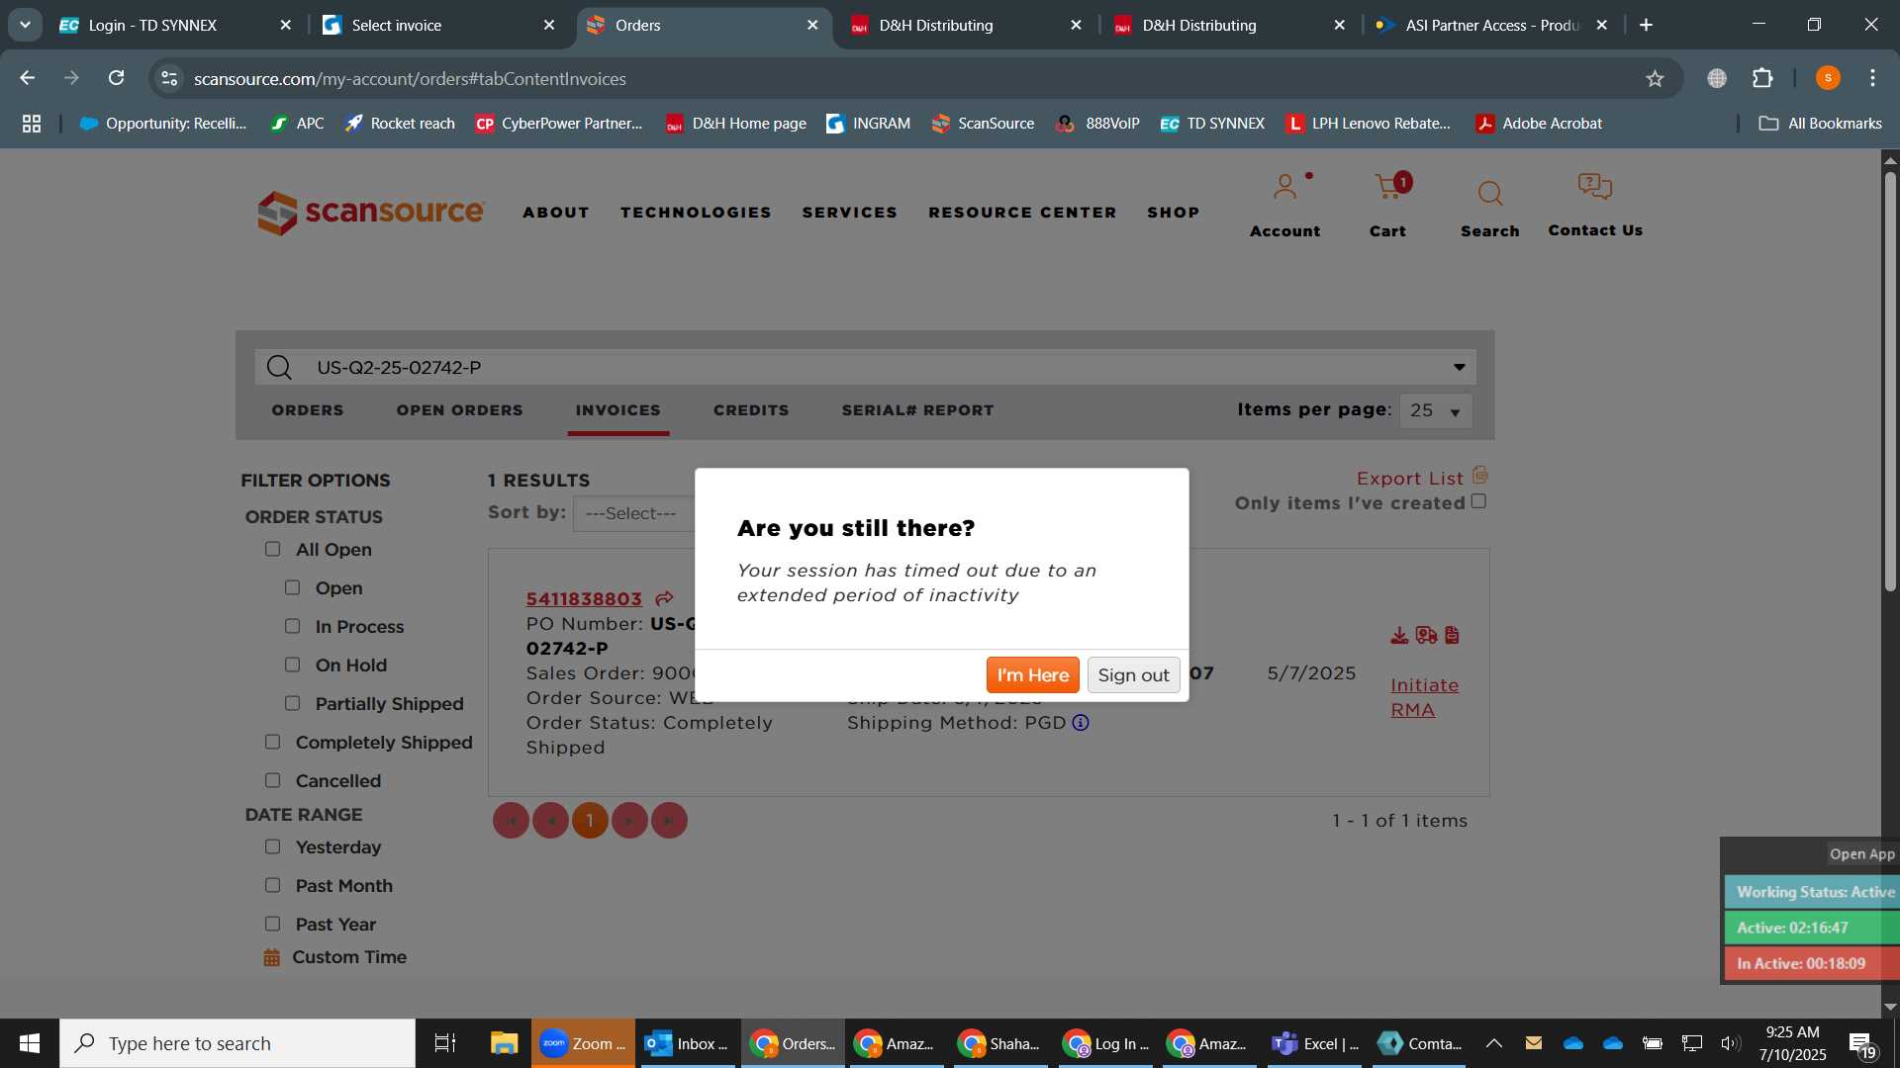Open File Explorer from taskbar
Viewport: 1900px width, 1068px height.
click(x=504, y=1043)
